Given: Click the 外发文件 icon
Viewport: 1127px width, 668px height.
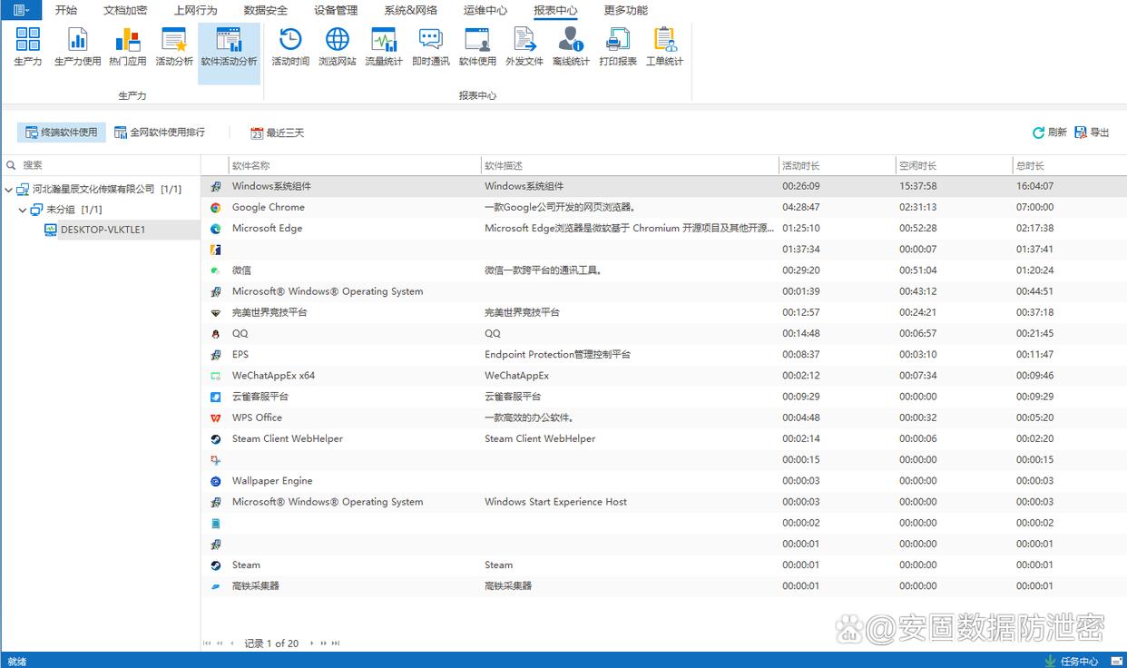Looking at the screenshot, I should 524,46.
